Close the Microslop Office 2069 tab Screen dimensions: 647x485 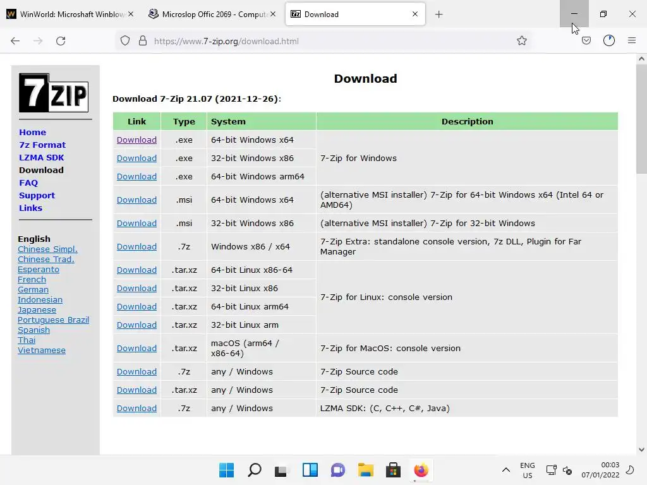(273, 14)
